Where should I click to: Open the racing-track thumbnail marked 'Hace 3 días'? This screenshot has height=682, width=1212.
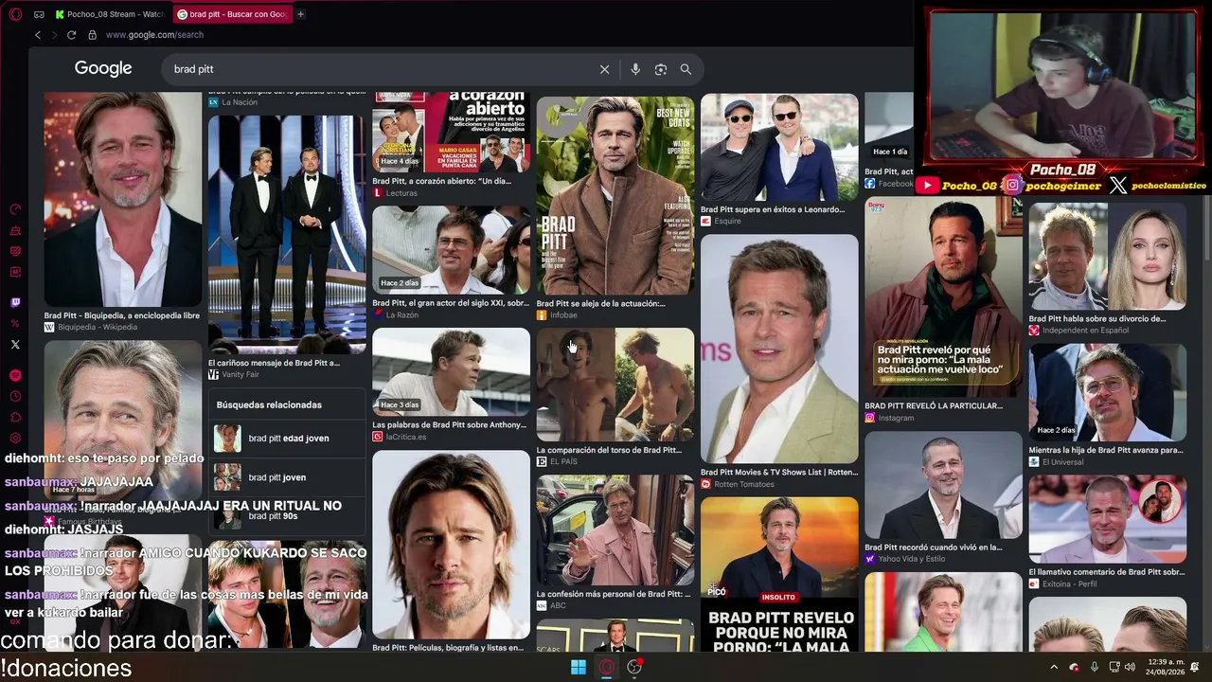(x=451, y=372)
